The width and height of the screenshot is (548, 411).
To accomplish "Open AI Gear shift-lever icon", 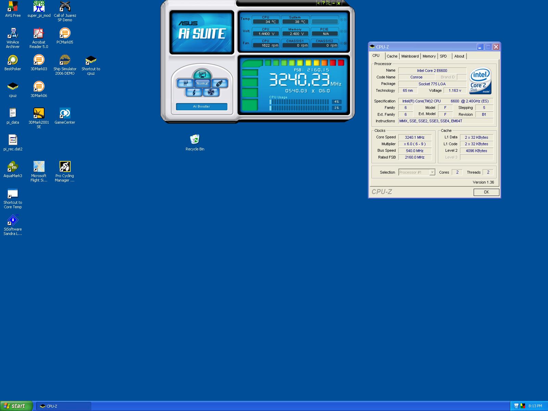I will pos(185,83).
